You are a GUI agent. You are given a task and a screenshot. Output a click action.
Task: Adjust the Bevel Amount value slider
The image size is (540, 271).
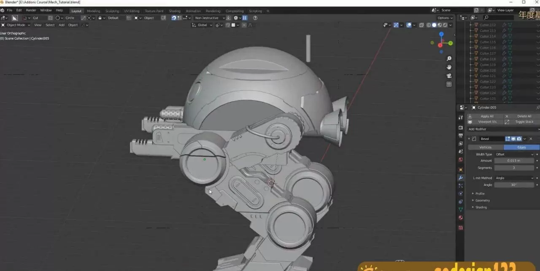pyautogui.click(x=513, y=161)
